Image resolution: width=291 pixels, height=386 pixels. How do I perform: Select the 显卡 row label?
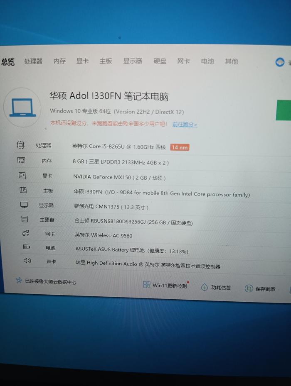(x=47, y=176)
